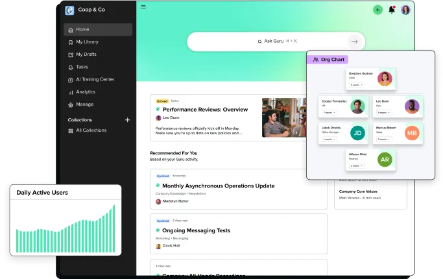Click the My Library bookmark icon

pyautogui.click(x=71, y=42)
